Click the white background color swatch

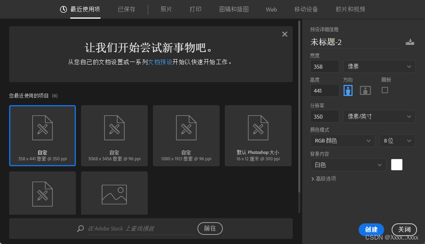[x=396, y=164]
